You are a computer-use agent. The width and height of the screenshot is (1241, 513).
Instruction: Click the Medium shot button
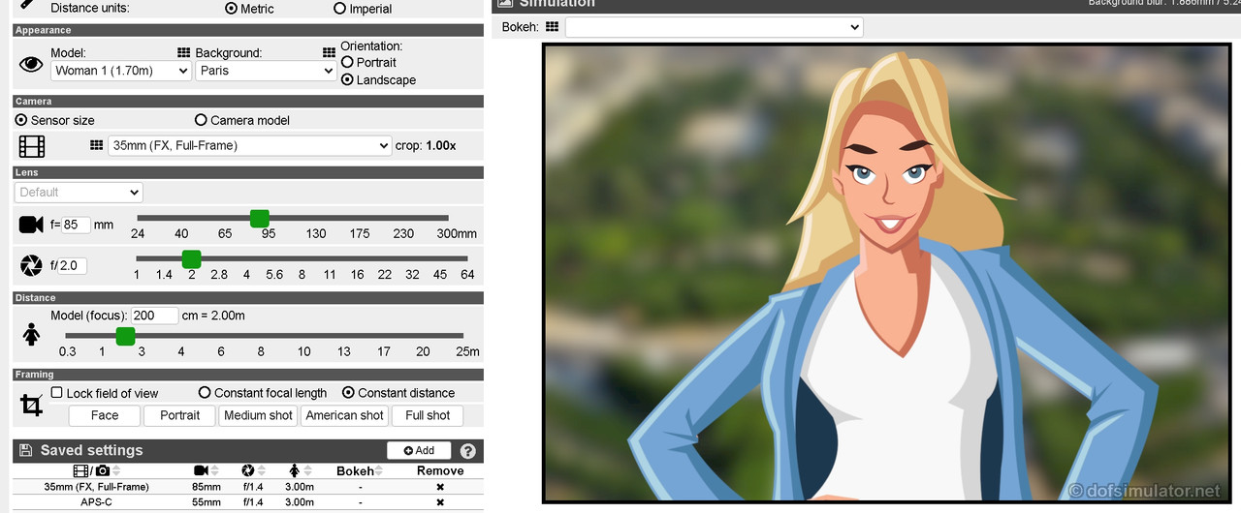pyautogui.click(x=258, y=415)
